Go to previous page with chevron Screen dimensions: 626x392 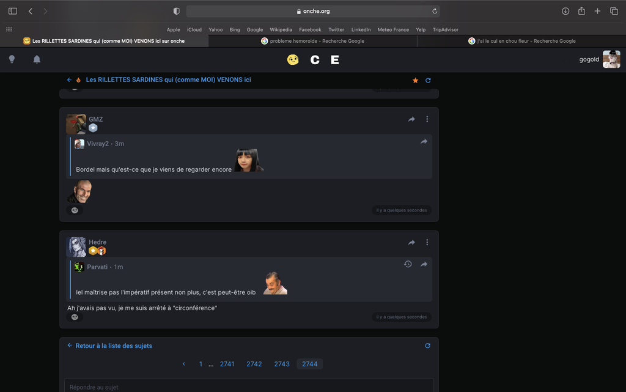click(183, 364)
